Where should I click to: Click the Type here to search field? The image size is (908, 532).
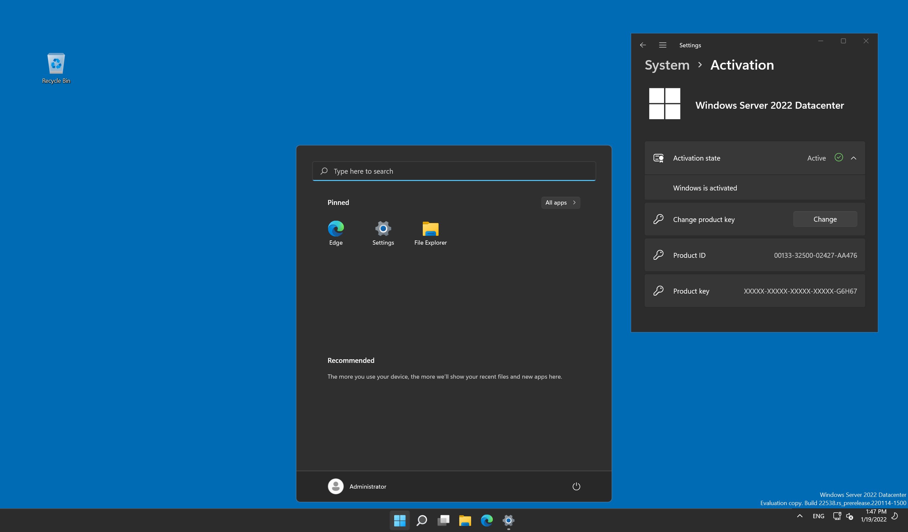point(453,171)
